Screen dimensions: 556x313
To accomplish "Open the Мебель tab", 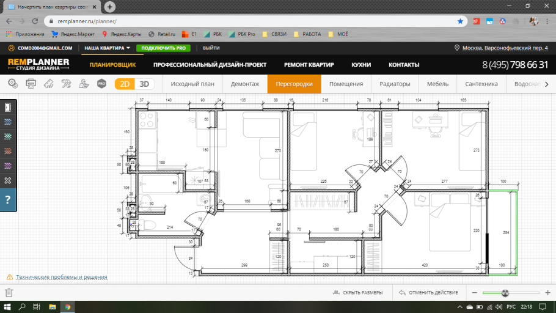I will (437, 84).
